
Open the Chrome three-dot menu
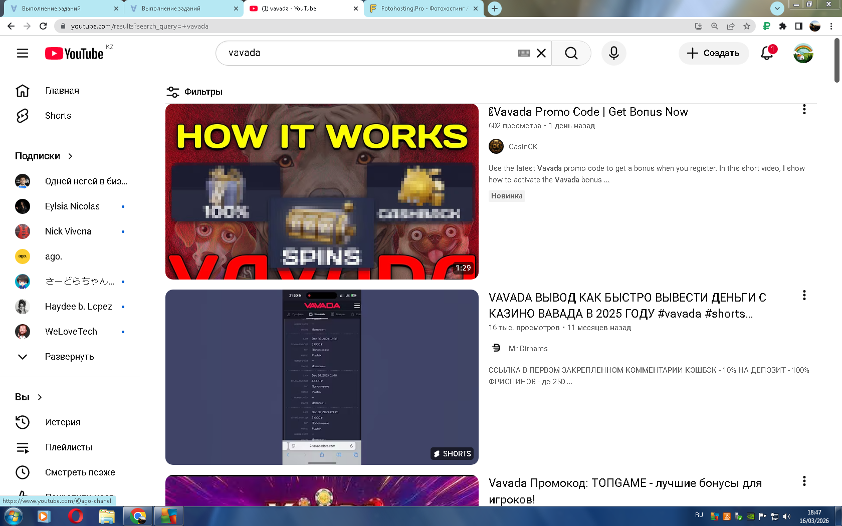[831, 26]
